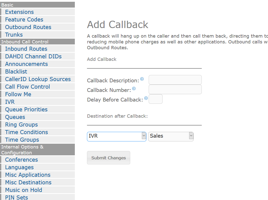Open CallerID Lookup Sources page
Screen dimensions: 268x200
point(38,79)
